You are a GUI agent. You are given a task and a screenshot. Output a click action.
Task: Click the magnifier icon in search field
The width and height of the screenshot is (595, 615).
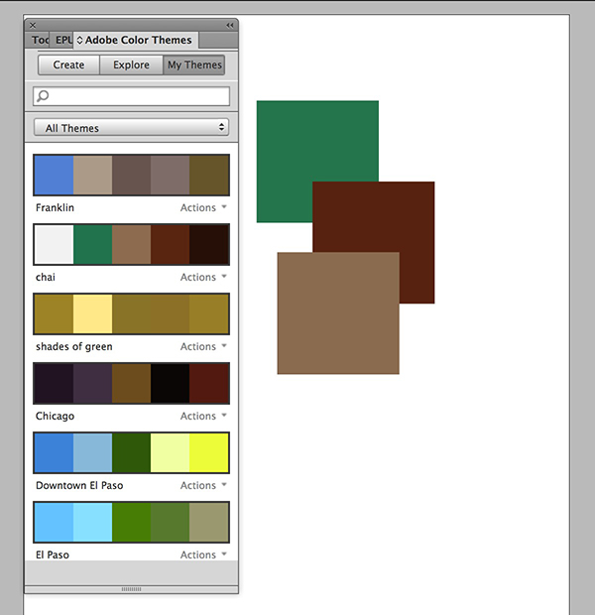(42, 96)
